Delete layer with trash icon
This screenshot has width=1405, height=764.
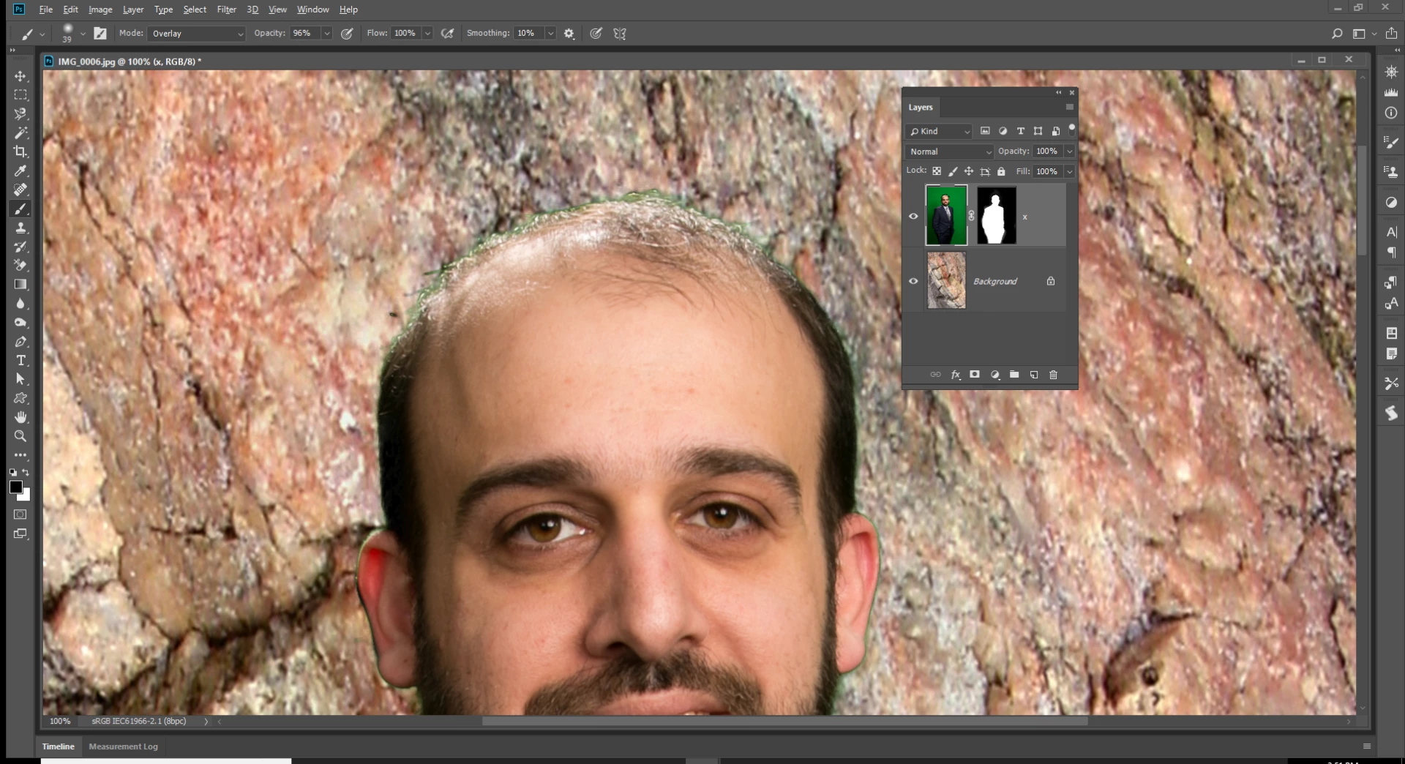pyautogui.click(x=1054, y=375)
